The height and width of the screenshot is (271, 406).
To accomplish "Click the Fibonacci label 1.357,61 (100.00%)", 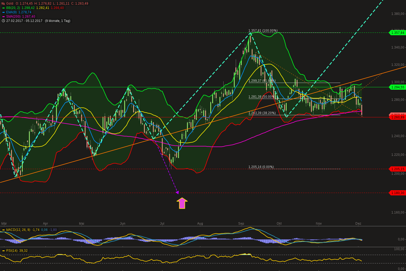I will 263,31.
